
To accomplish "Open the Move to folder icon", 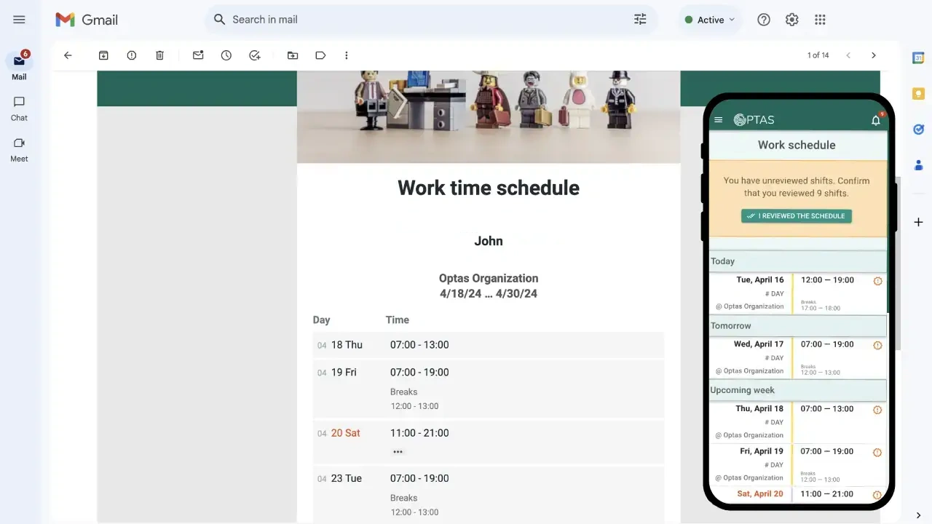I will click(293, 55).
